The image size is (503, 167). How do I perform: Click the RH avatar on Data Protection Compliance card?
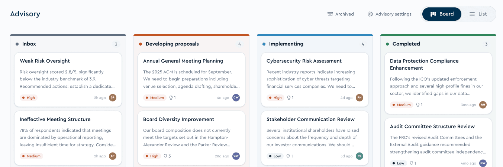click(483, 105)
